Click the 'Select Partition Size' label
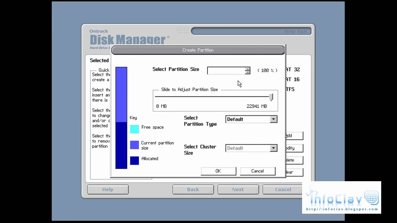397x223 pixels. click(176, 69)
